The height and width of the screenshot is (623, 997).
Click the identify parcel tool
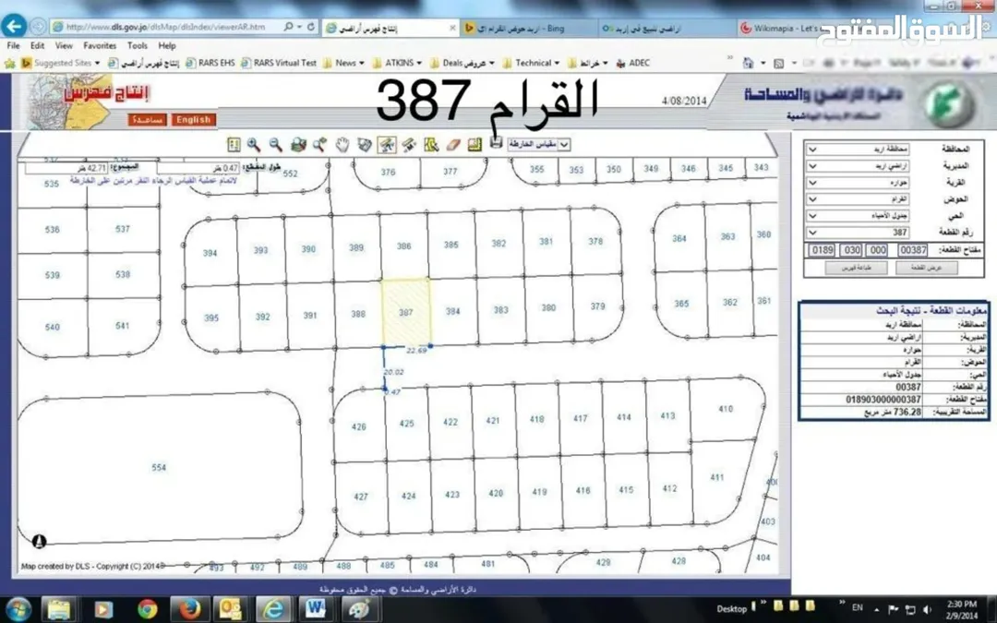[365, 145]
